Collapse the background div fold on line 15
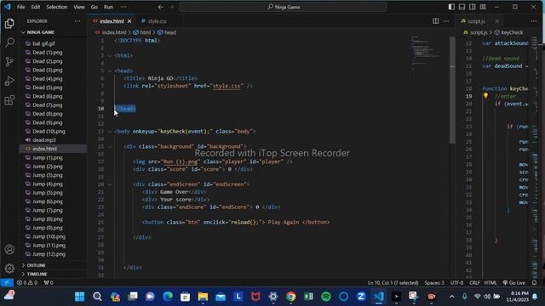 [x=110, y=147]
